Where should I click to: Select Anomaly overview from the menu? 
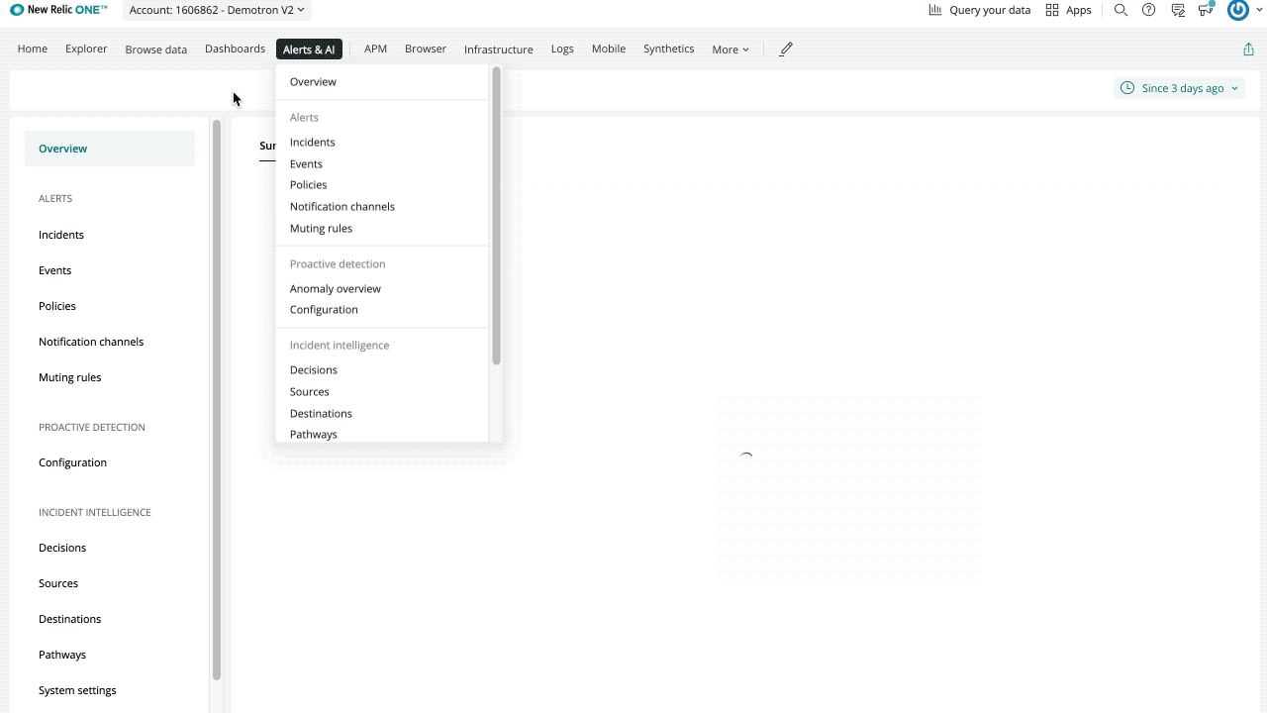coord(335,288)
